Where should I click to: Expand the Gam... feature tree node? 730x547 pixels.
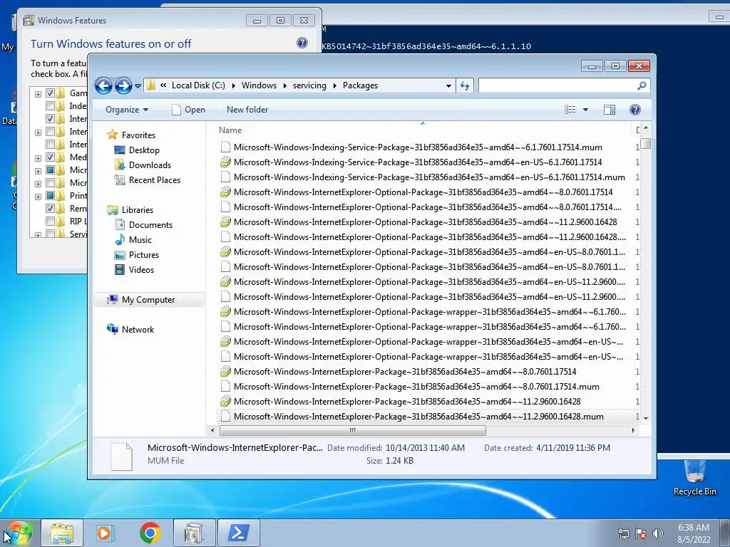tap(38, 94)
